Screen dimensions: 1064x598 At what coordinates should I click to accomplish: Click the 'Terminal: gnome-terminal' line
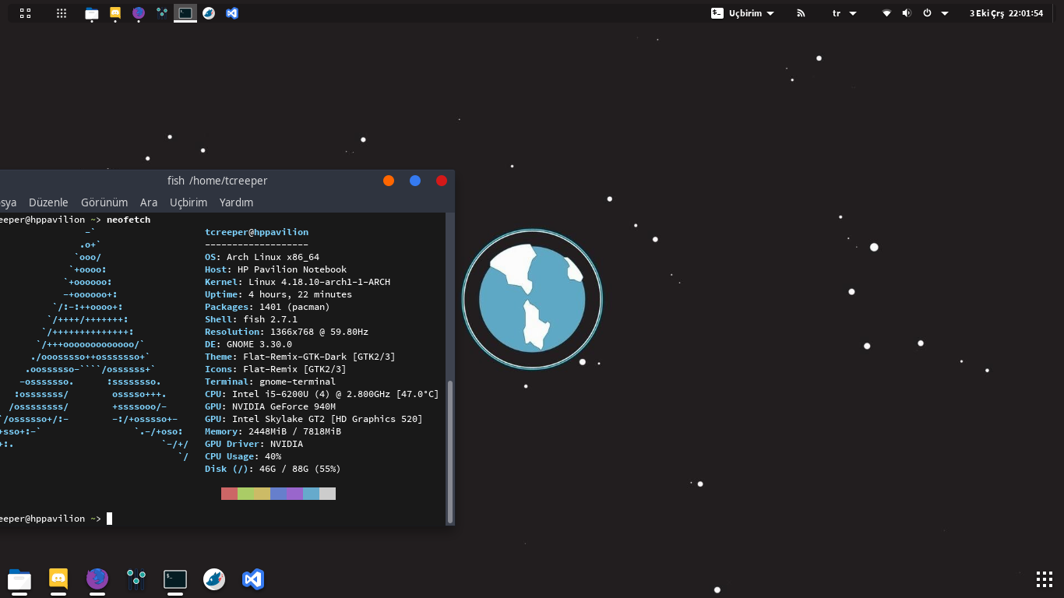[270, 382]
